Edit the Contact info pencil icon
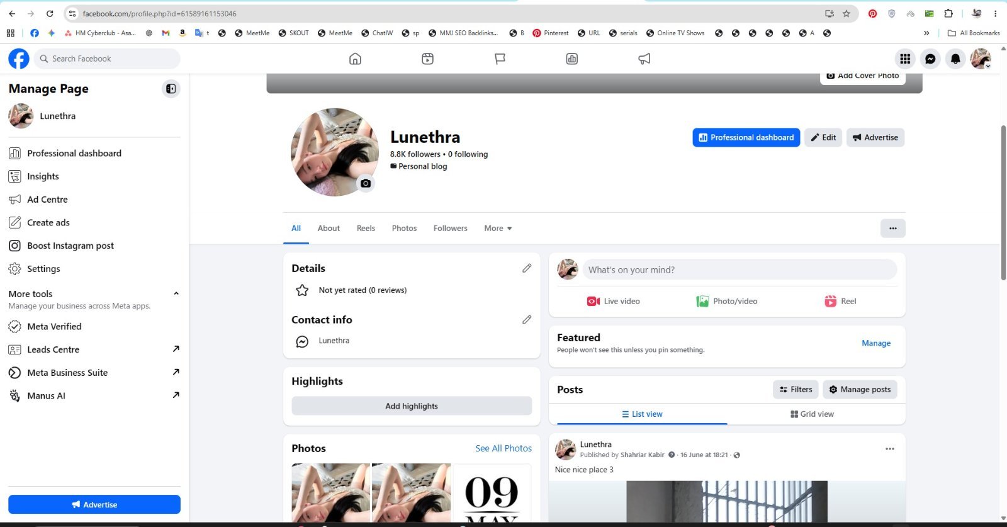The image size is (1007, 527). (x=527, y=320)
